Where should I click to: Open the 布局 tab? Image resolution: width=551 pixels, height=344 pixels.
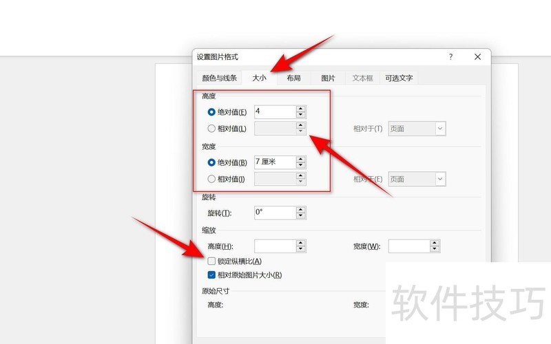click(x=293, y=78)
